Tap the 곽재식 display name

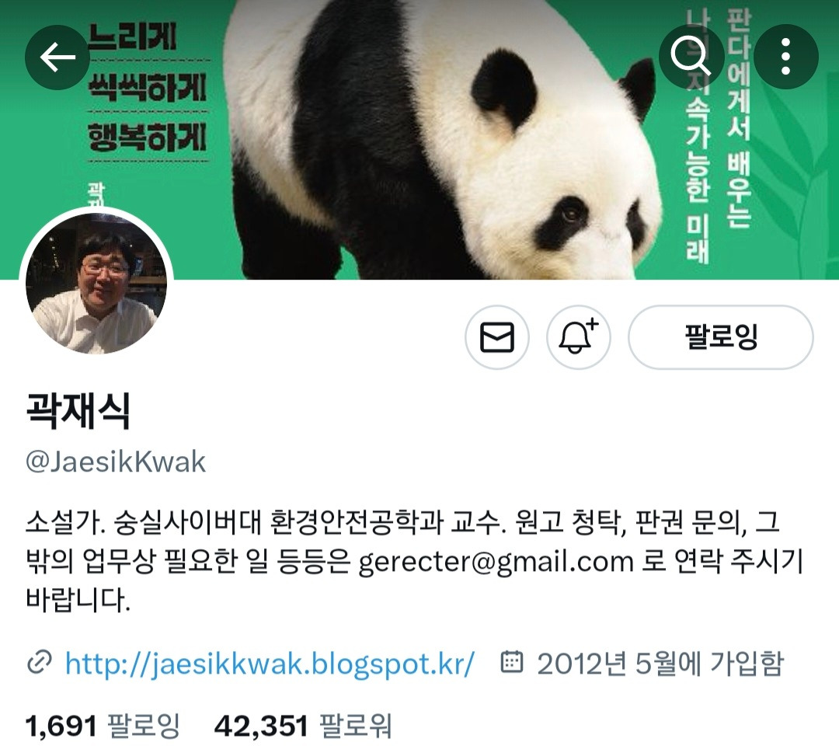[x=78, y=410]
